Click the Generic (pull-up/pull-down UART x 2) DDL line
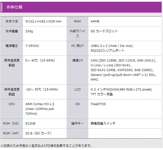 click(124, 75)
